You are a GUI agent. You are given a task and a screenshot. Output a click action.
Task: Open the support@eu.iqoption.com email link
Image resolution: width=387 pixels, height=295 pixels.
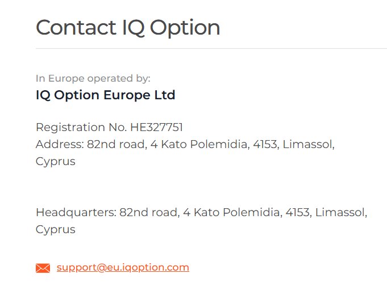(123, 267)
